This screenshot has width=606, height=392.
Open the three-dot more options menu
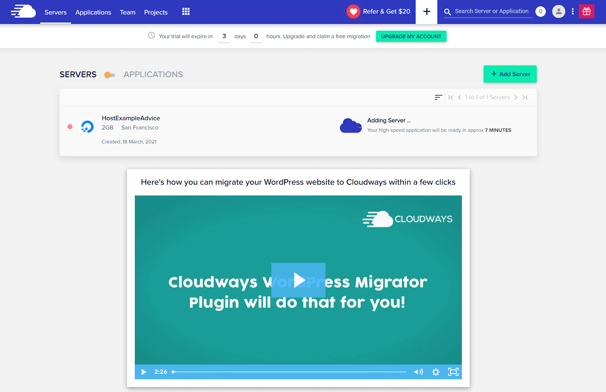click(572, 11)
